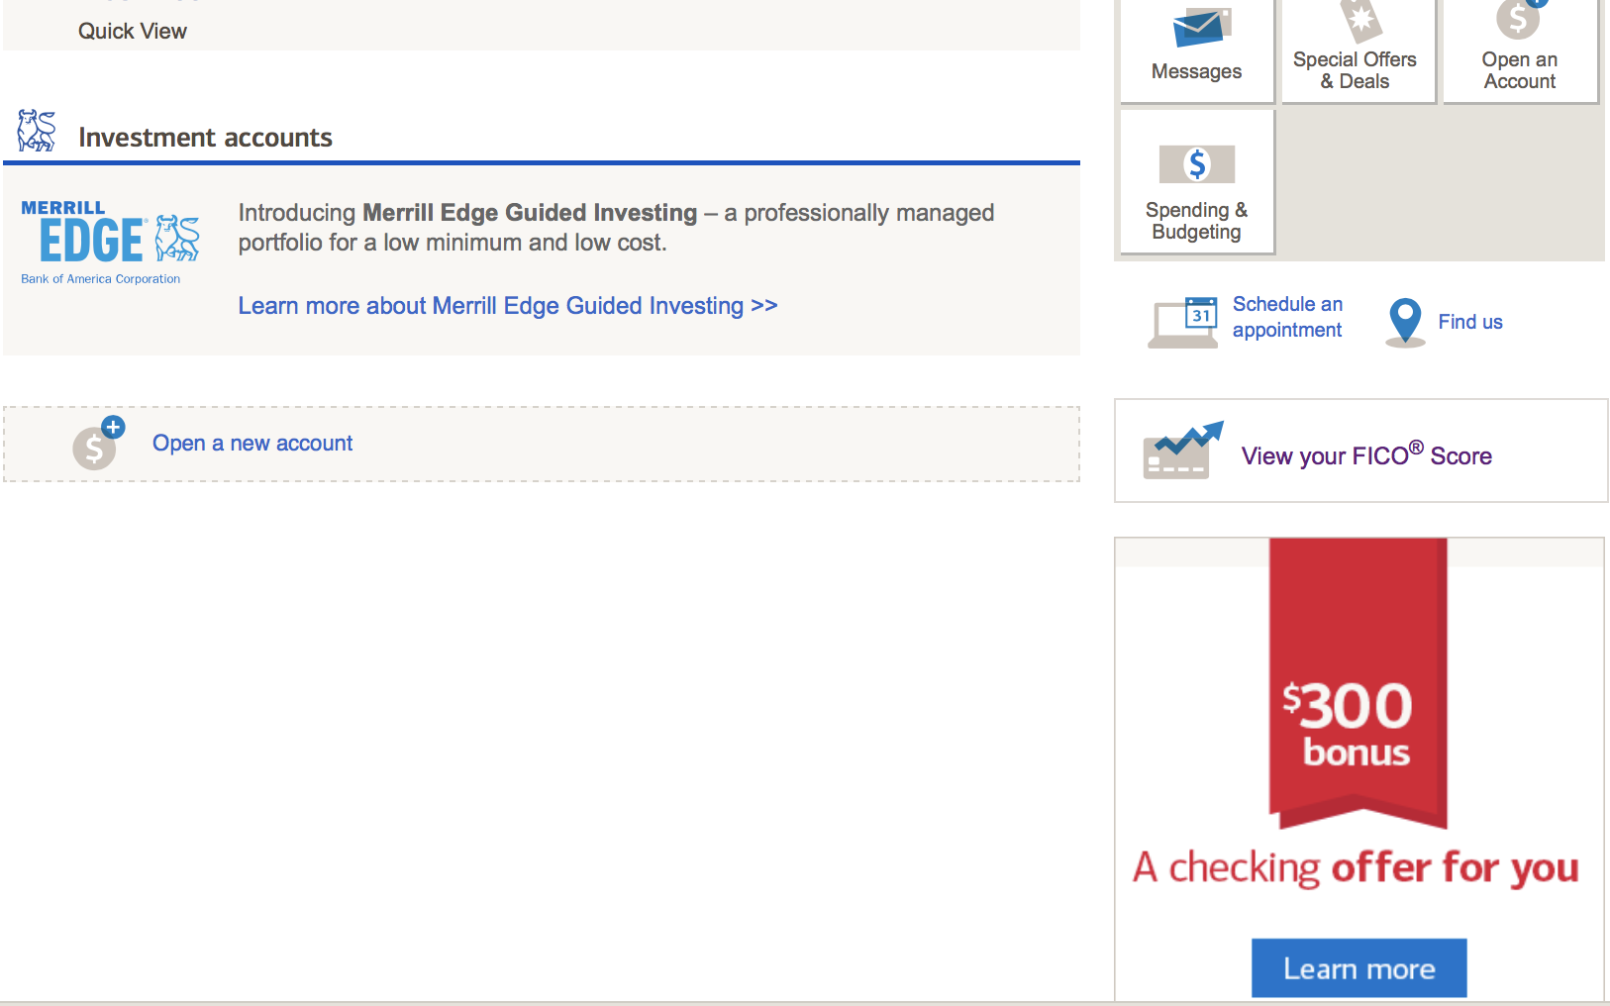Select the Merrill Edge Guided Investing intro text

pyautogui.click(x=616, y=228)
